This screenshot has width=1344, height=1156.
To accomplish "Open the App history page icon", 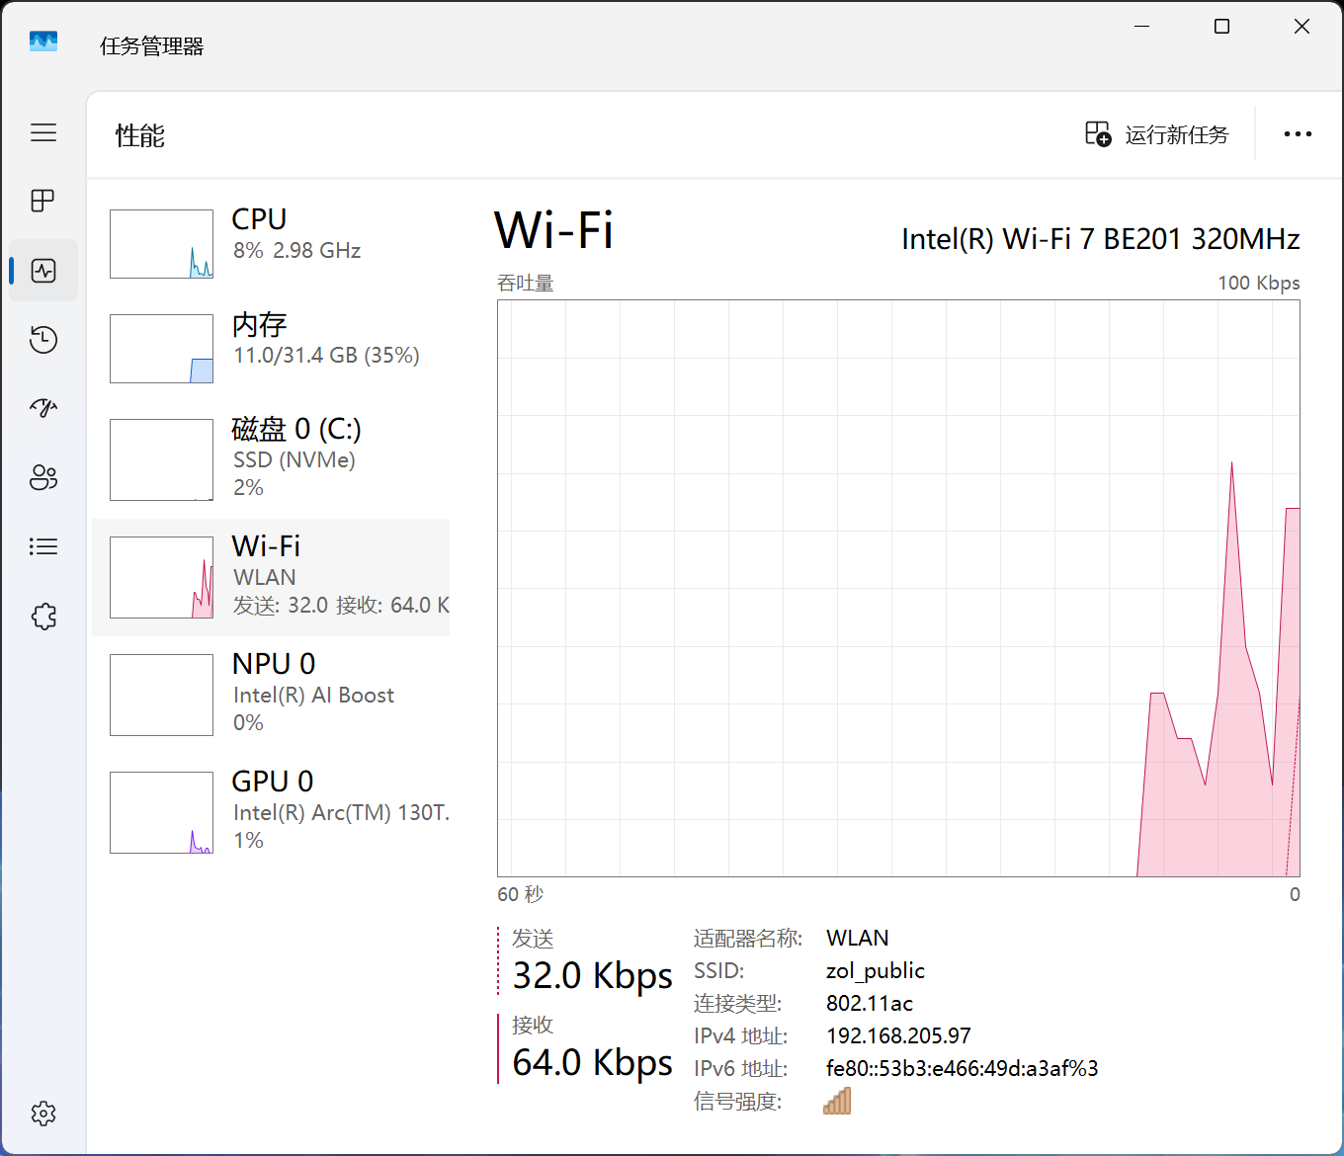I will 43,339.
